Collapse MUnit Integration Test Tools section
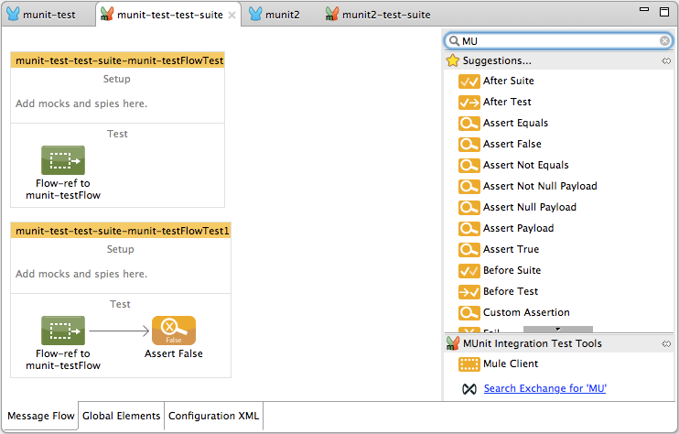679x434 pixels. [x=666, y=344]
